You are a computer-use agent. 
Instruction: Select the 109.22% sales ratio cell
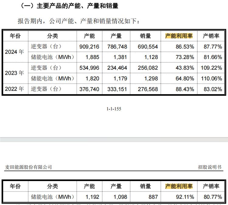(x=212, y=68)
